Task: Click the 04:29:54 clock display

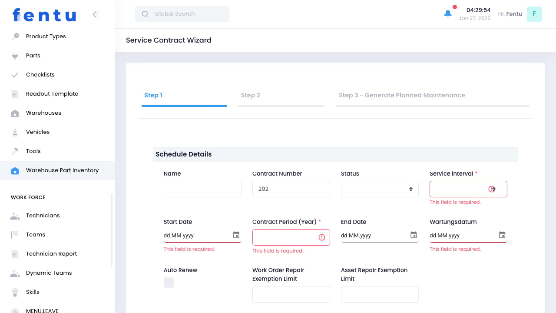Action: 478,10
